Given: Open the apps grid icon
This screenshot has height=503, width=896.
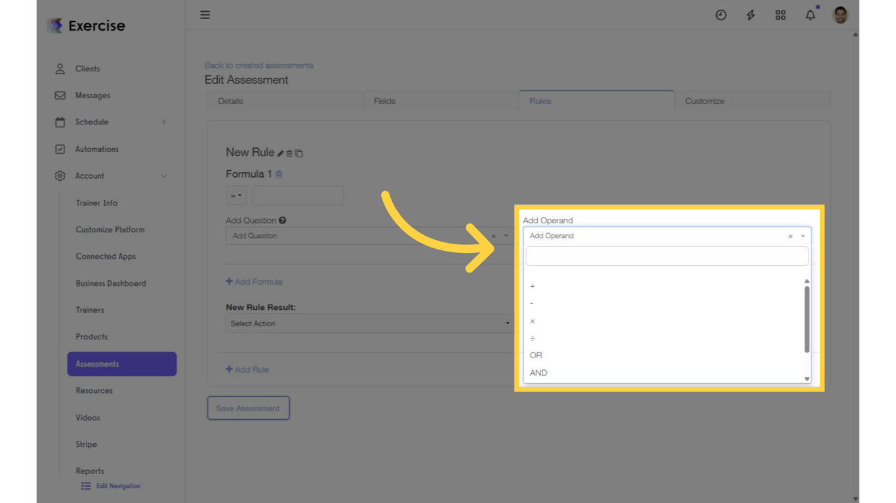Looking at the screenshot, I should point(781,14).
